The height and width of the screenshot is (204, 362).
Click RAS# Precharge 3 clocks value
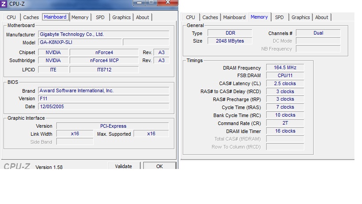285,99
